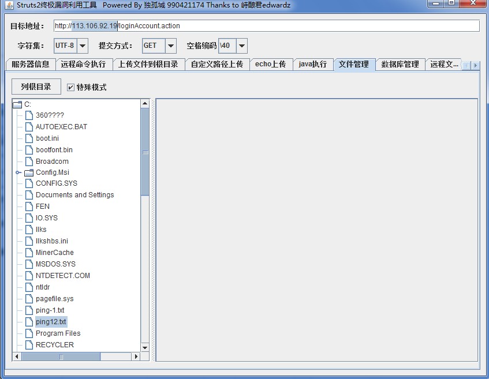Click the C: drive folder icon
This screenshot has height=379, width=489.
tap(17, 104)
